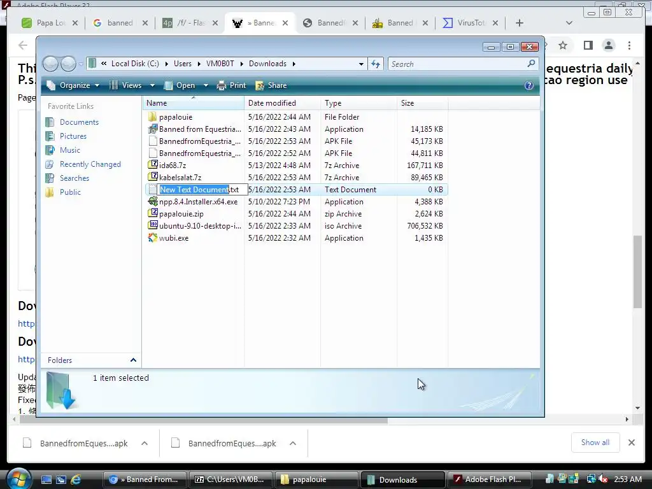Image resolution: width=652 pixels, height=489 pixels.
Task: Open Organize dropdown menu
Action: pos(73,85)
